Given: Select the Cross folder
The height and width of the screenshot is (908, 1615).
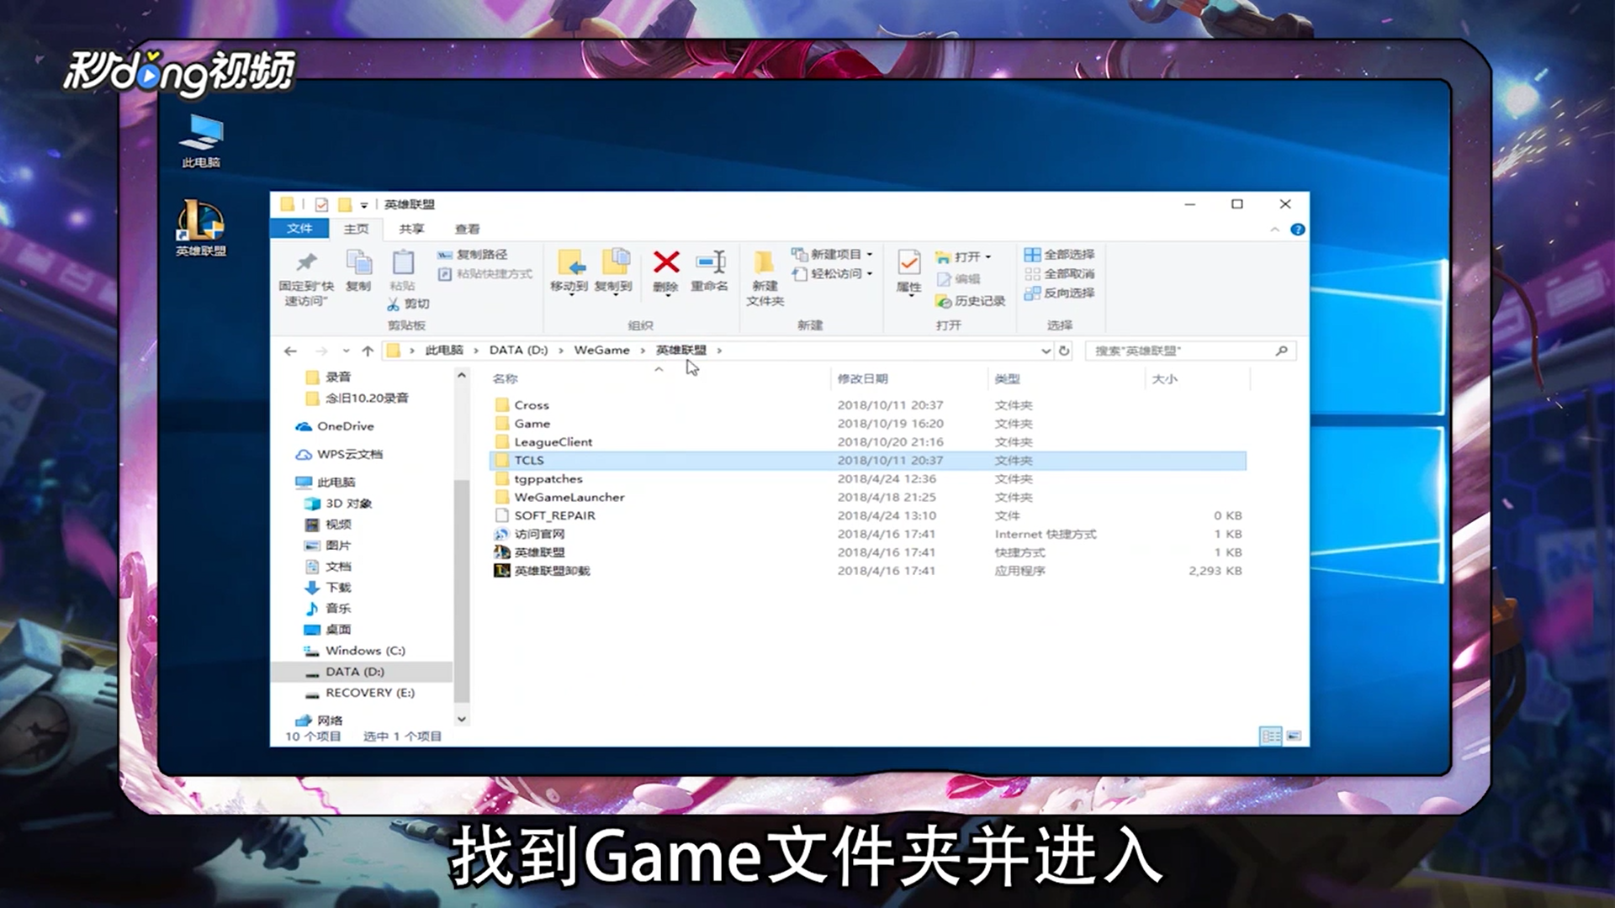Looking at the screenshot, I should (867, 405).
